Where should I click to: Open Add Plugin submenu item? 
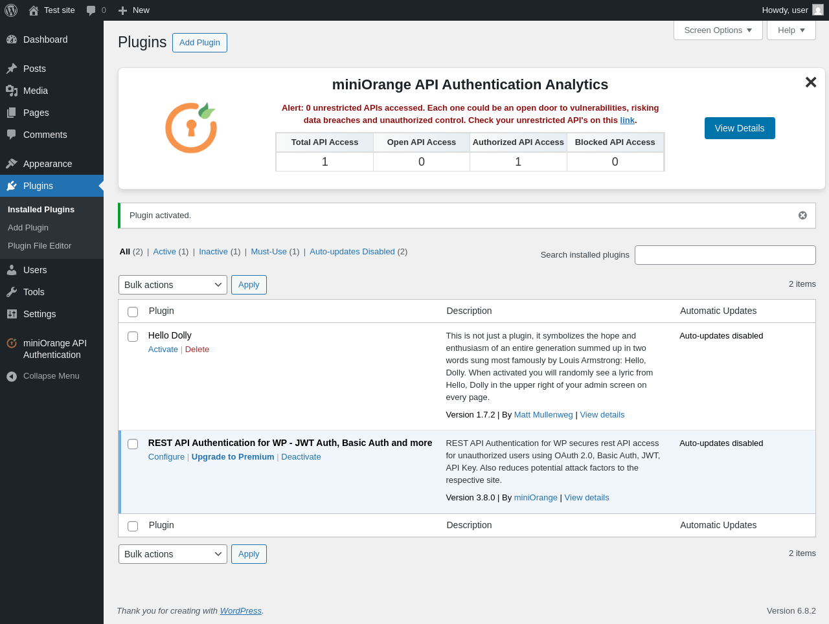(x=28, y=228)
